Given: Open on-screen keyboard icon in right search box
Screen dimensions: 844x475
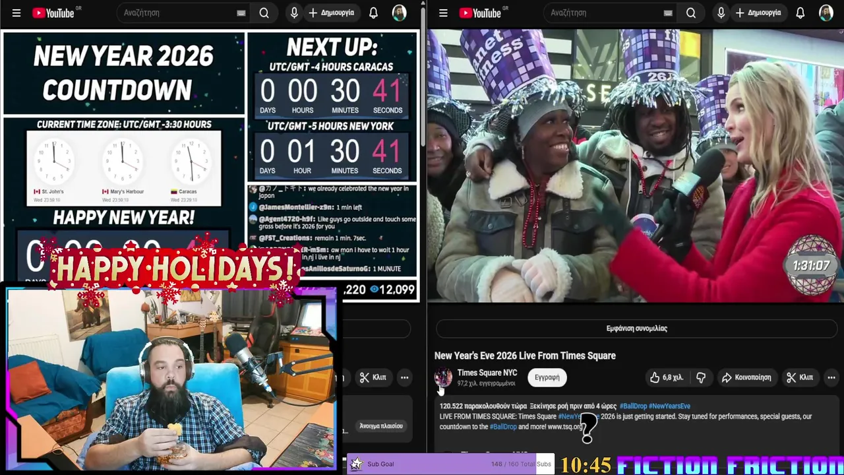Looking at the screenshot, I should (668, 13).
